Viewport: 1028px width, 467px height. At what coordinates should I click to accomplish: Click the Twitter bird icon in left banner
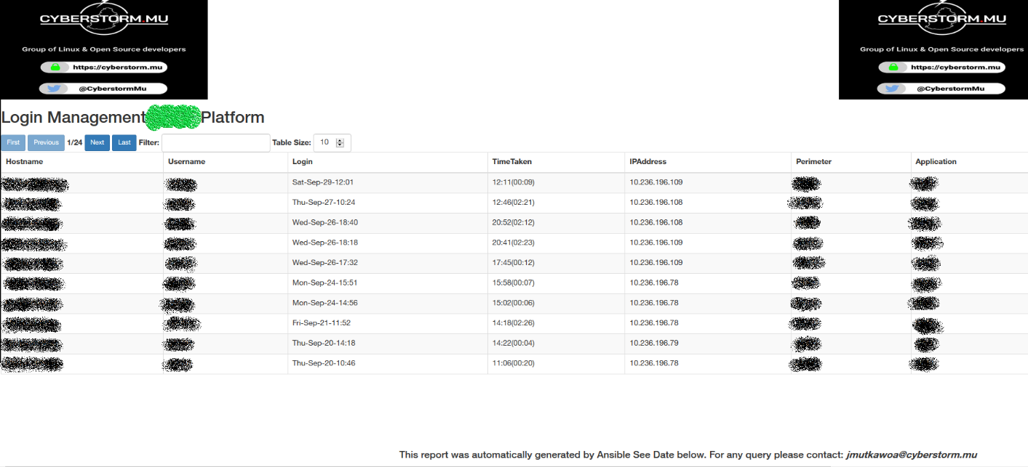(x=53, y=89)
